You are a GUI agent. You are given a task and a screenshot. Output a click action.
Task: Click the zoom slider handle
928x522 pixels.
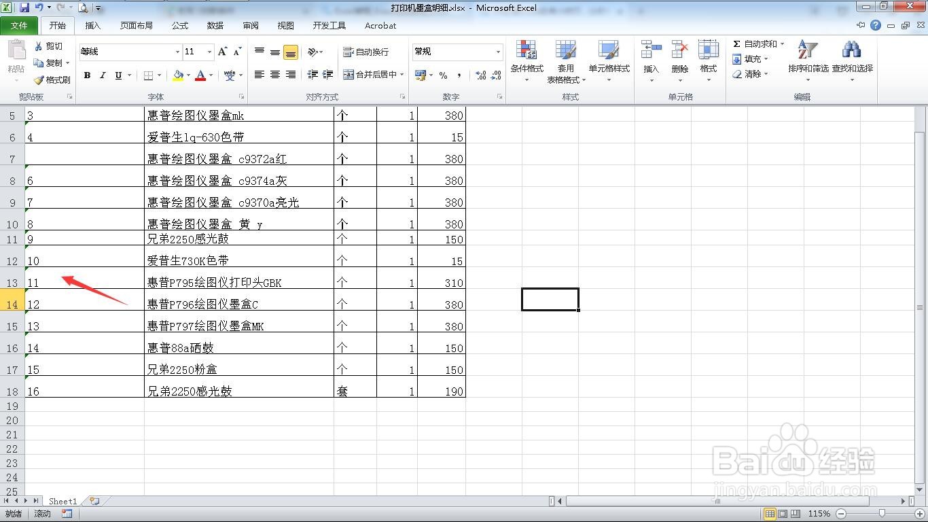pos(882,514)
